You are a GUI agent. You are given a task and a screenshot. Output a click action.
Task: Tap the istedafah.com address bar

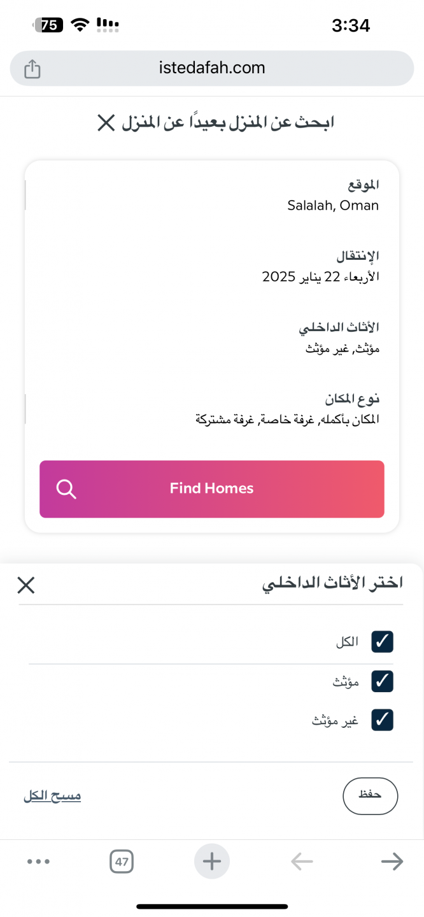(212, 68)
